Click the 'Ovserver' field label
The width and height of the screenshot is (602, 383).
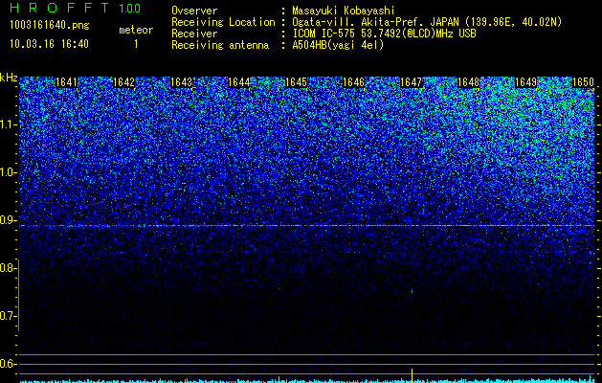tap(194, 11)
